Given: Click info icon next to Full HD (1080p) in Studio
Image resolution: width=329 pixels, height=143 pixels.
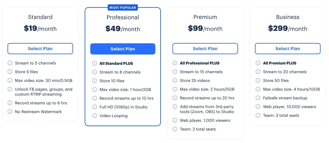Looking at the screenshot, I should pyautogui.click(x=95, y=107).
